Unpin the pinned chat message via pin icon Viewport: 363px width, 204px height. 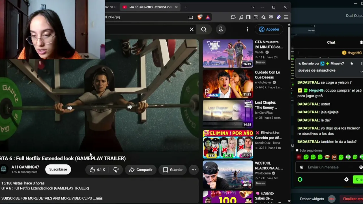pos(352,64)
